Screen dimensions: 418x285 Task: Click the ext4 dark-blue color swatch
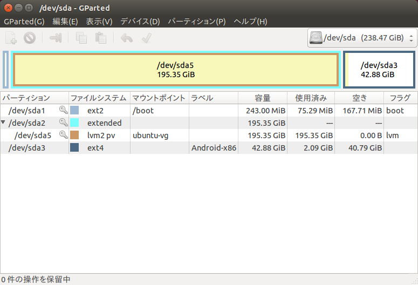pyautogui.click(x=74, y=147)
